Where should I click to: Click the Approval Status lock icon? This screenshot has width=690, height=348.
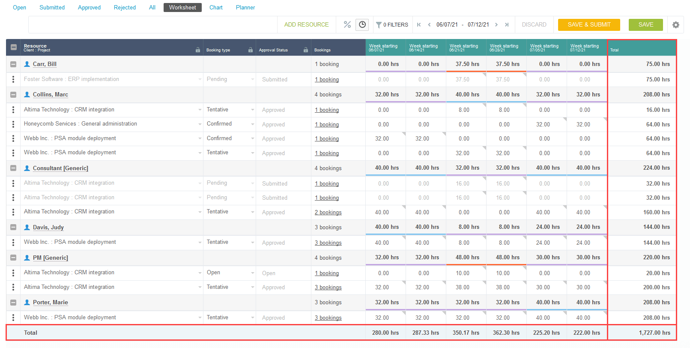(x=306, y=50)
